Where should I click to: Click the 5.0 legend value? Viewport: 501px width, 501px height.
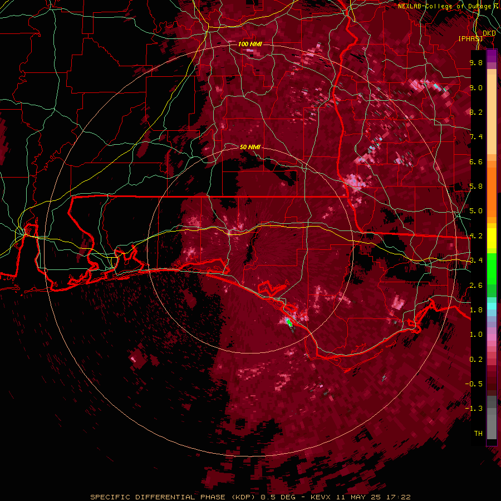[476, 211]
